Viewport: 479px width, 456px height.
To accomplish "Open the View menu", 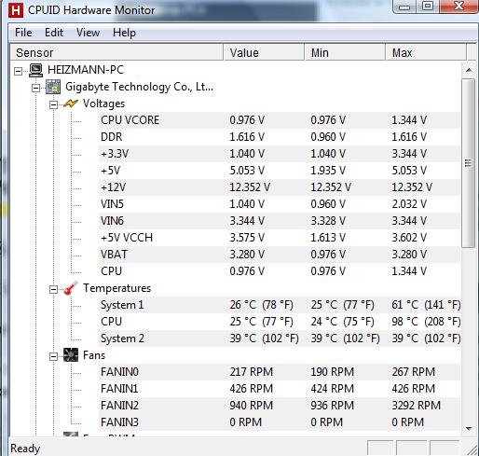I will (x=88, y=33).
